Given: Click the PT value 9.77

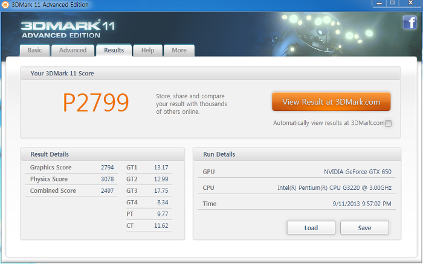Looking at the screenshot, I should coord(163,214).
